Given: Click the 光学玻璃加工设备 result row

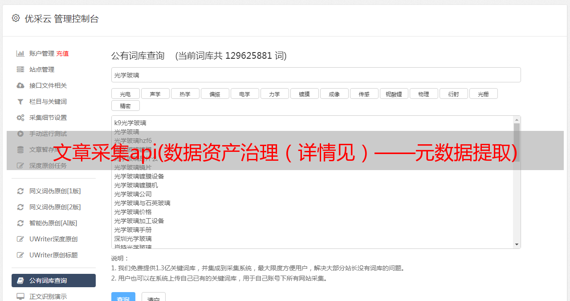Looking at the screenshot, I should coord(139,221).
